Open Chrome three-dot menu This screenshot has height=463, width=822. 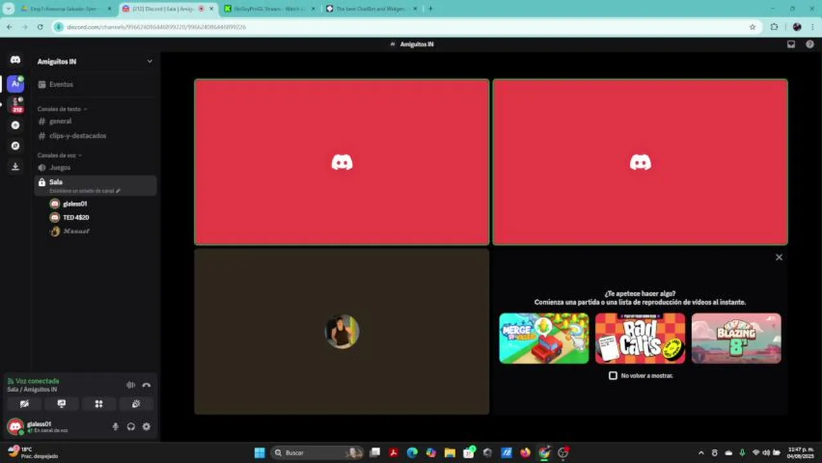click(x=813, y=27)
